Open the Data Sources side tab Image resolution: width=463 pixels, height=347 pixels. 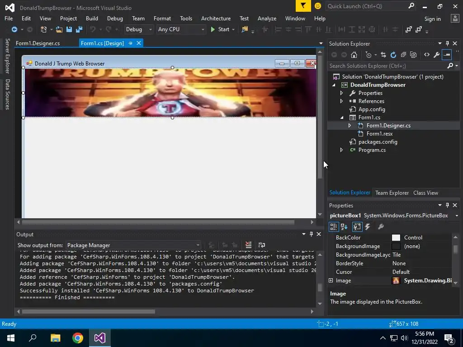[x=8, y=94]
